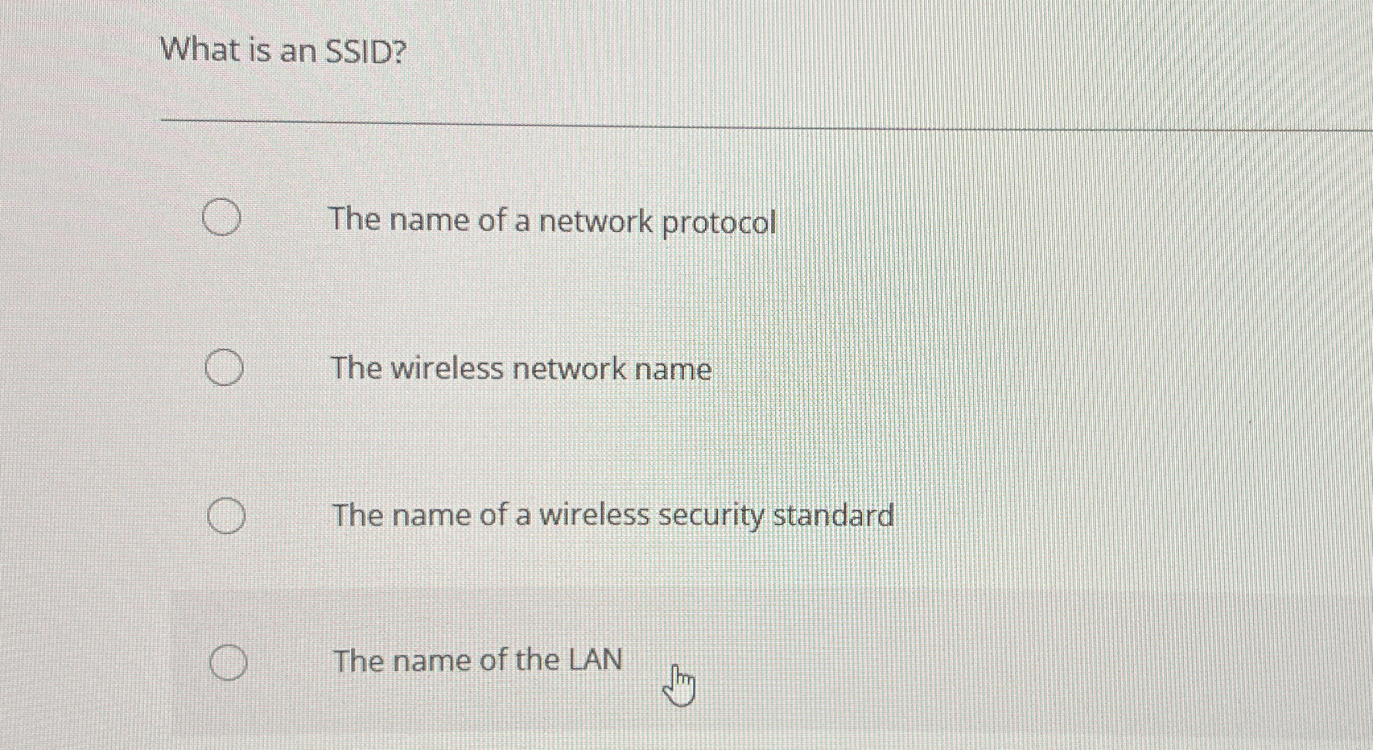Image resolution: width=1373 pixels, height=750 pixels.
Task: Select the radio button for 'The name of the LAN'
Action: 228,662
